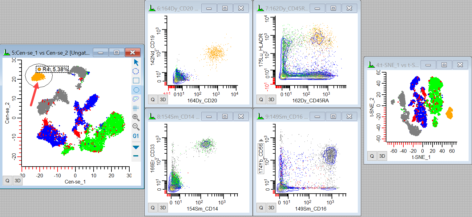Toggle 3D view on the t-SNE plot
This screenshot has height=217, width=472.
[x=382, y=156]
